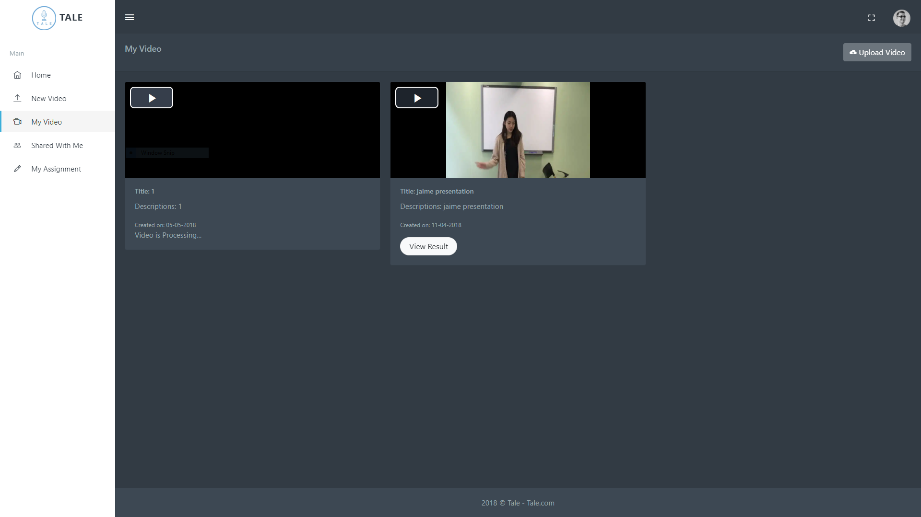The height and width of the screenshot is (517, 921).
Task: Click the View Result button
Action: pos(428,246)
